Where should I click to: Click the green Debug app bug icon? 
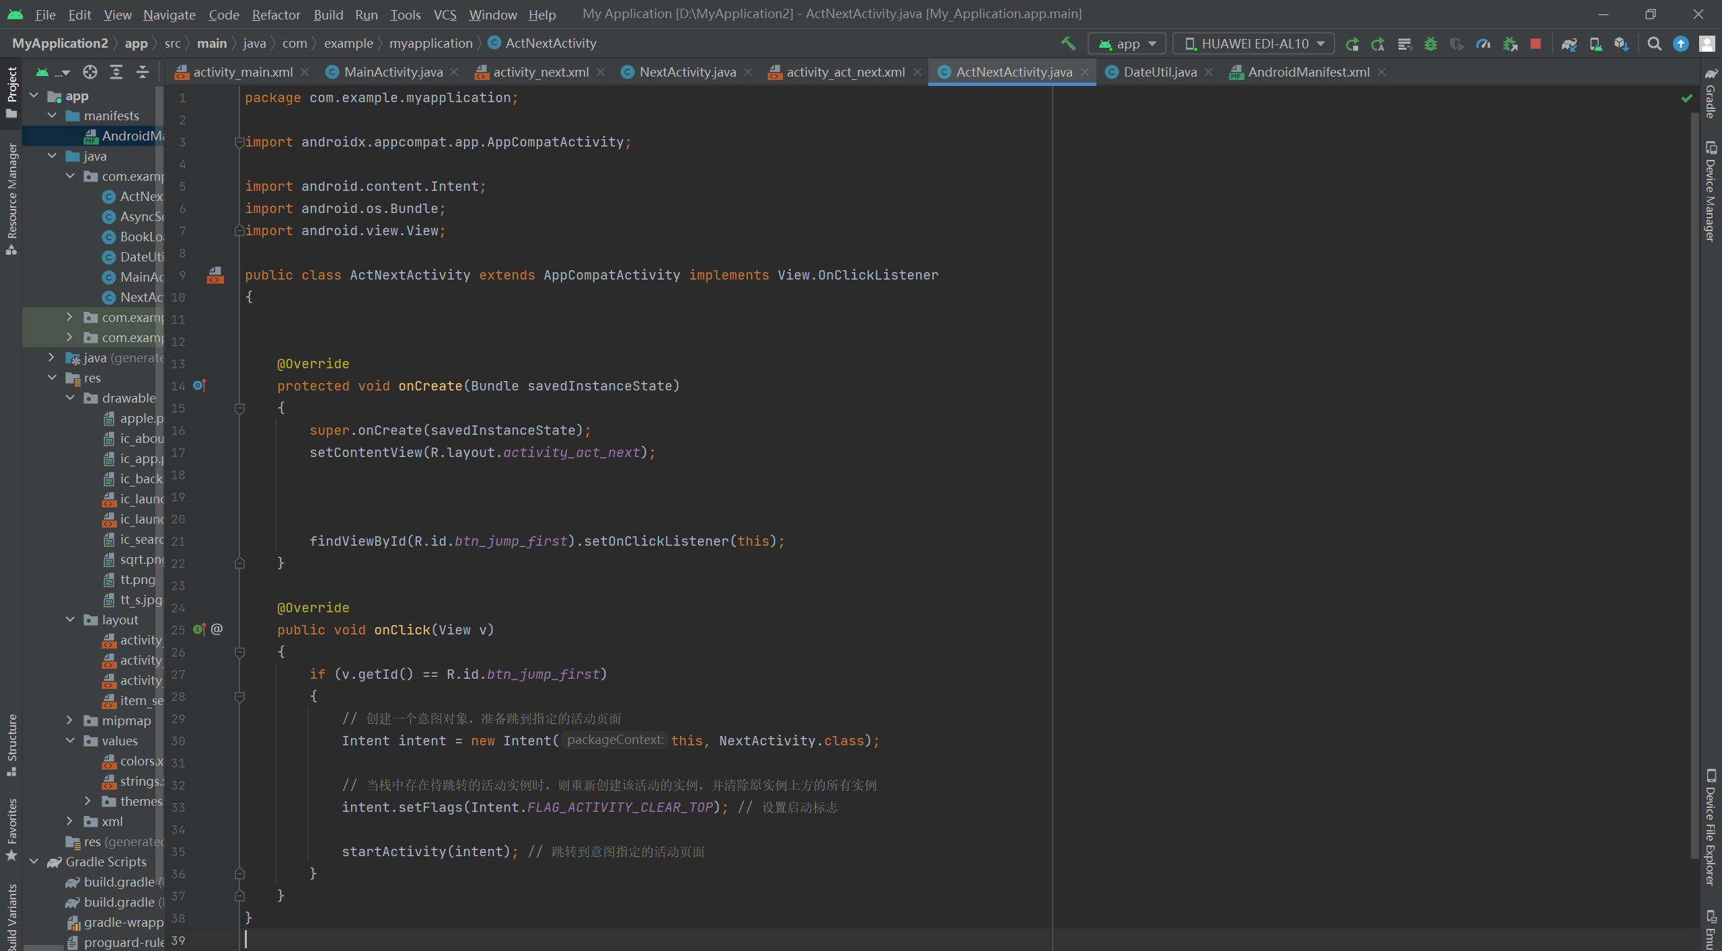[x=1430, y=44]
